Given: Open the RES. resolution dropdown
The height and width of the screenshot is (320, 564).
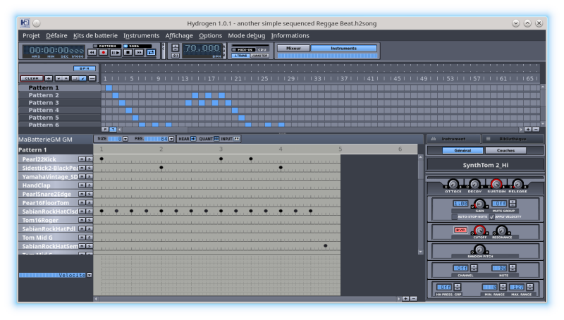Looking at the screenshot, I should (171, 139).
